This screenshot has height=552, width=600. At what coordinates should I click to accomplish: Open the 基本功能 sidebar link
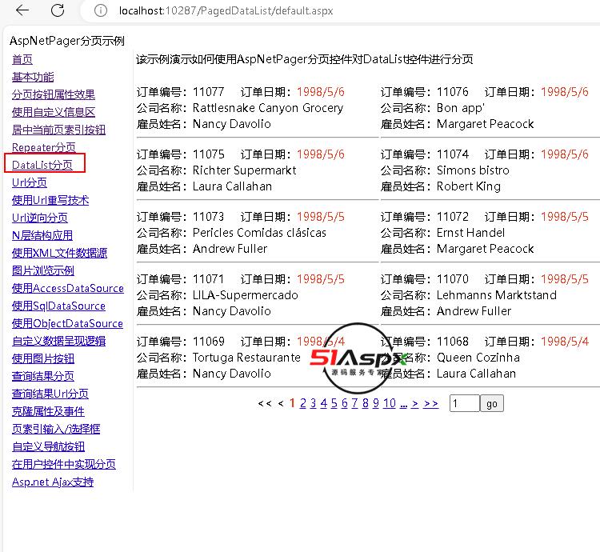click(x=33, y=77)
